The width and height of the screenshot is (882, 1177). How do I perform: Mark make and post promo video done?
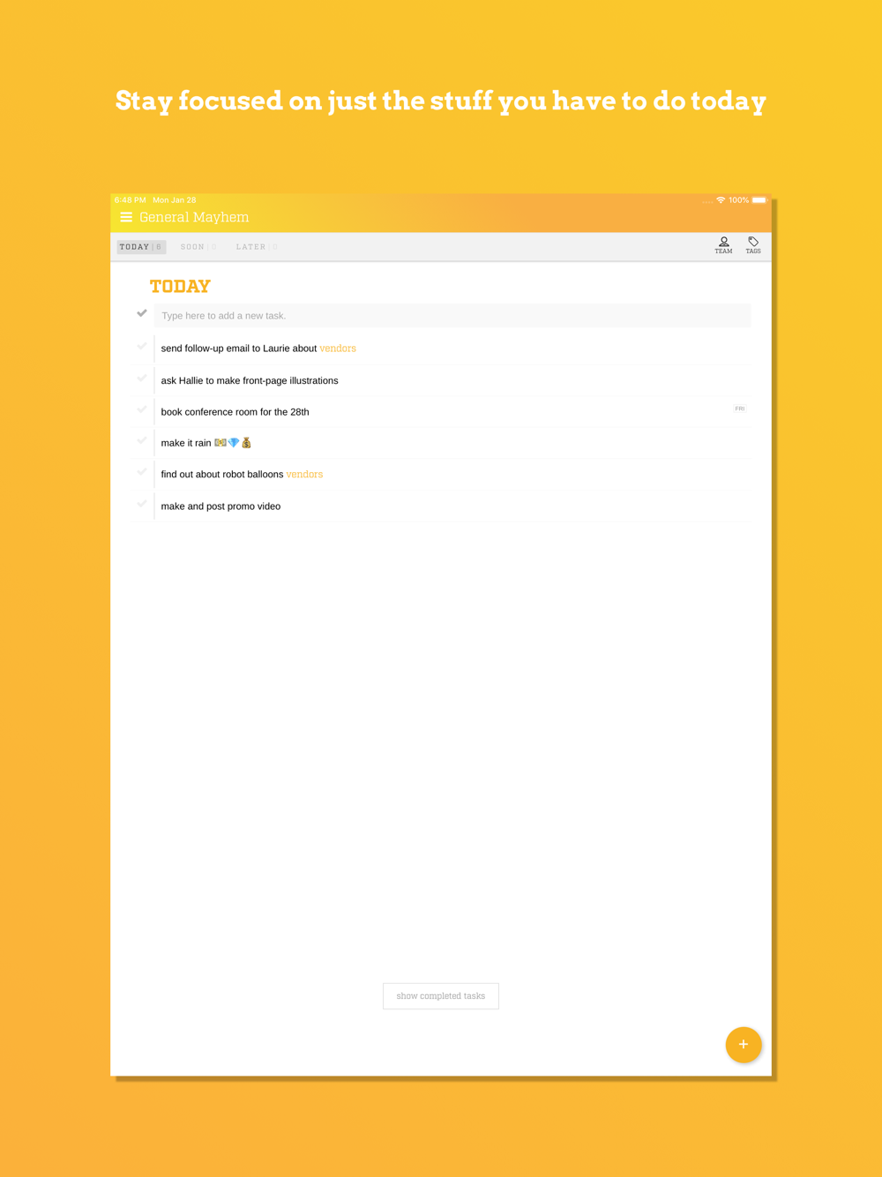142,503
